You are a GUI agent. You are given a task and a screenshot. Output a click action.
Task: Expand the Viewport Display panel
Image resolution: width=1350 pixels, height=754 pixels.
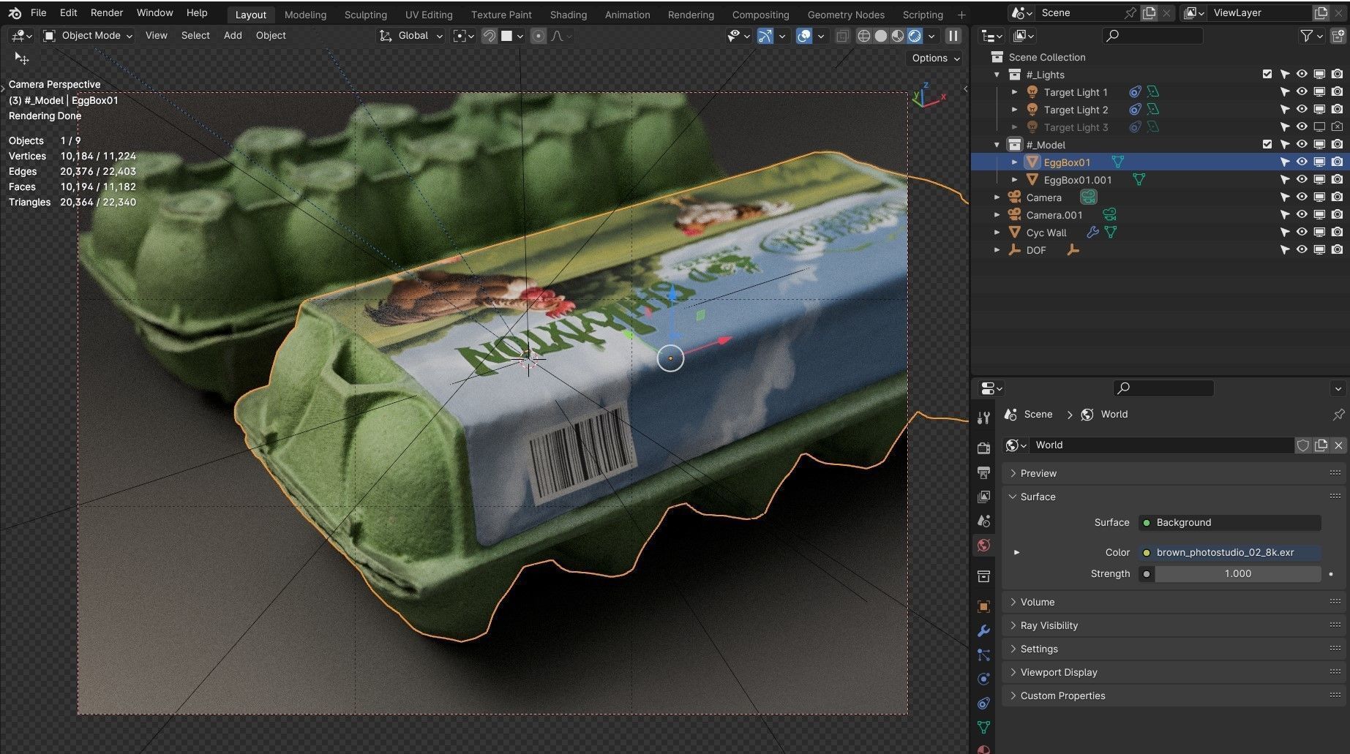pyautogui.click(x=1174, y=672)
